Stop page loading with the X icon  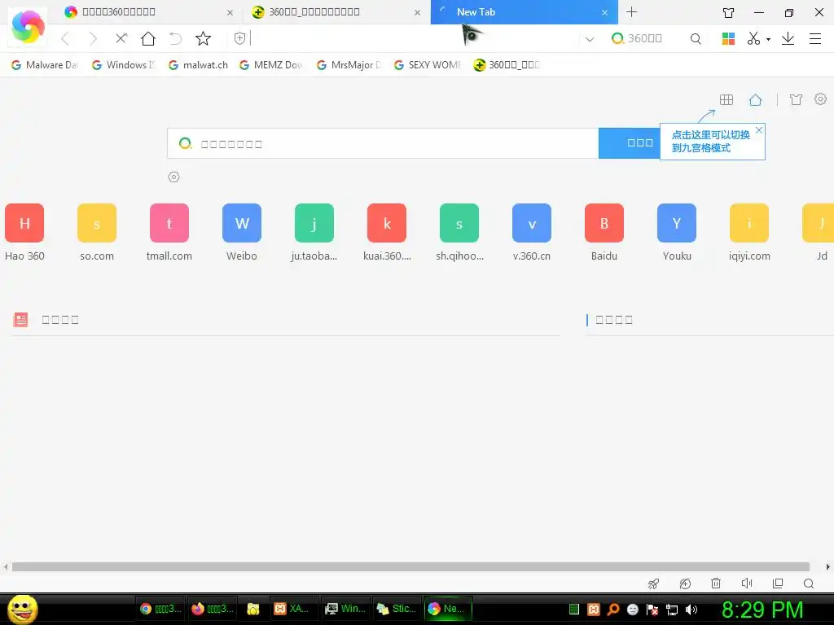pyautogui.click(x=121, y=38)
